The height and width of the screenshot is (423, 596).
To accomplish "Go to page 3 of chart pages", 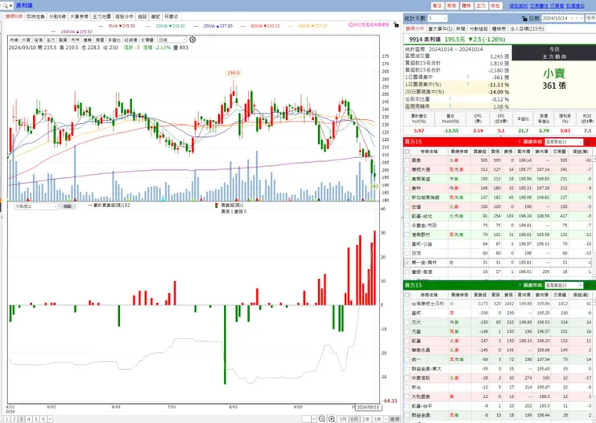I will click(21, 419).
